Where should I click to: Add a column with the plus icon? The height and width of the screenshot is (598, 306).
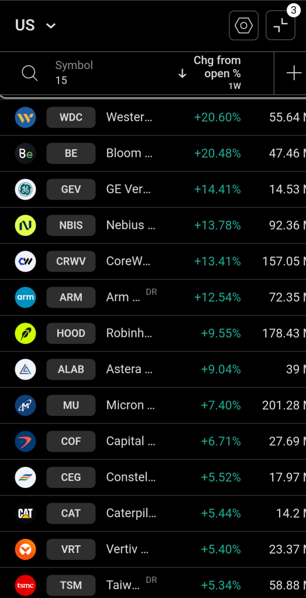(294, 73)
